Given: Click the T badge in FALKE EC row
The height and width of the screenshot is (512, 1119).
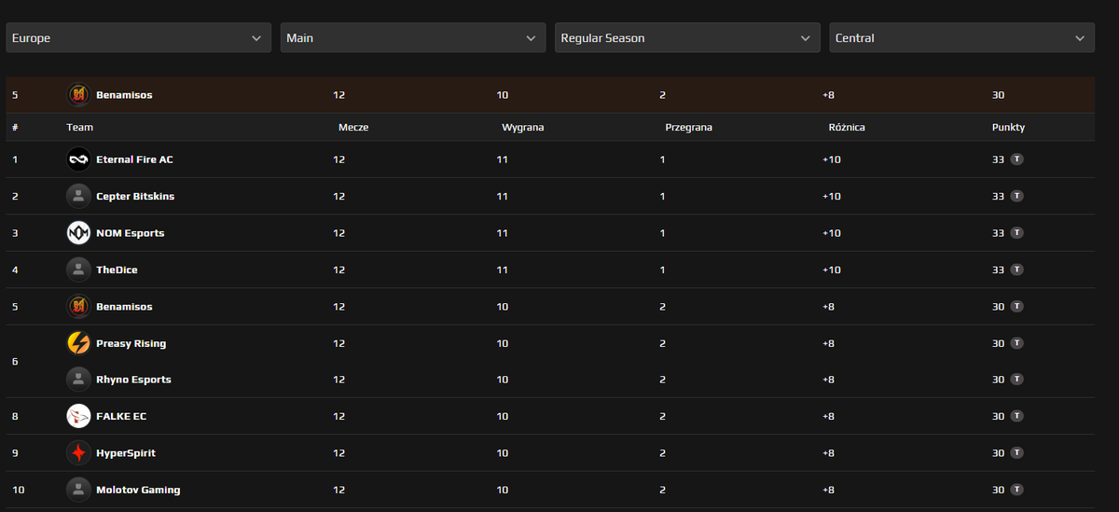Looking at the screenshot, I should (x=1016, y=416).
